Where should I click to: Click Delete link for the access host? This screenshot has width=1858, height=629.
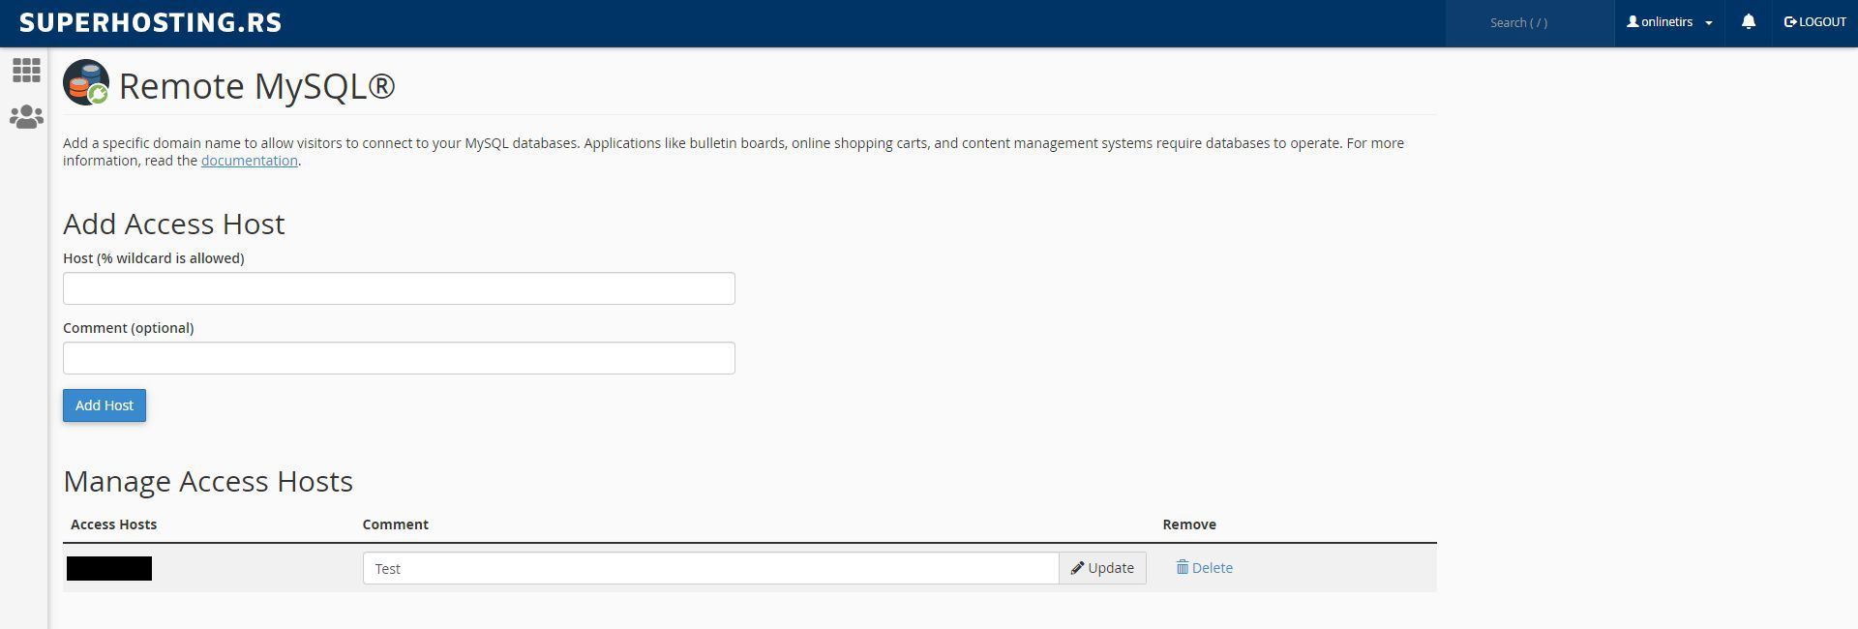[1204, 568]
